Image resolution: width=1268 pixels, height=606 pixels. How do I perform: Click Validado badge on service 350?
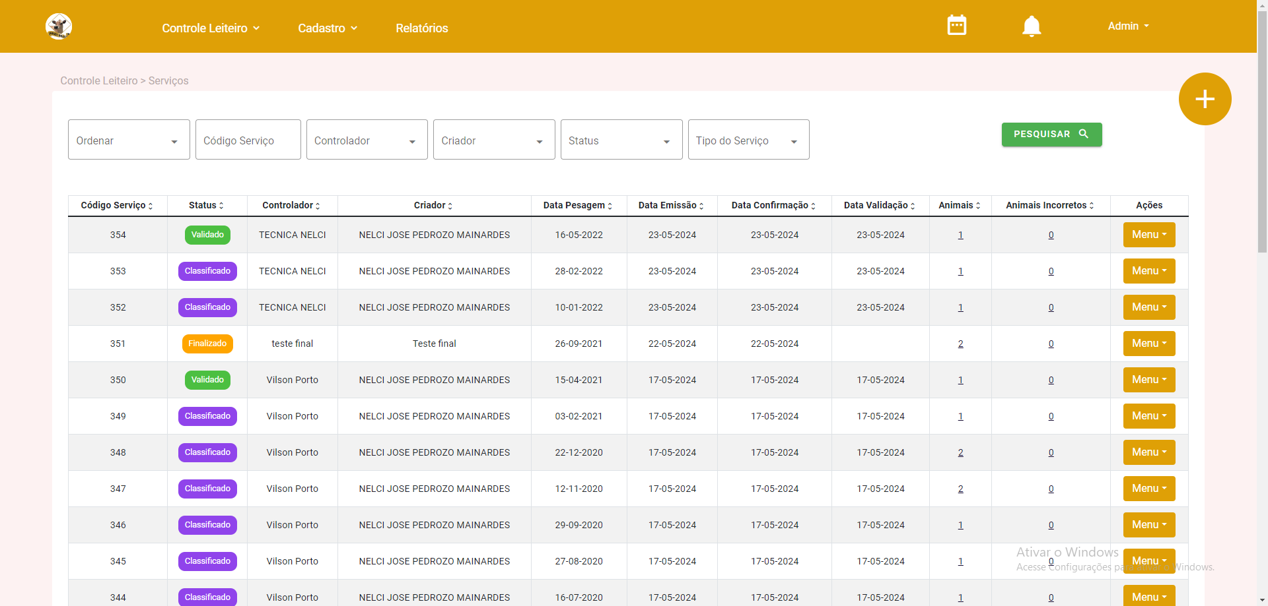point(207,380)
